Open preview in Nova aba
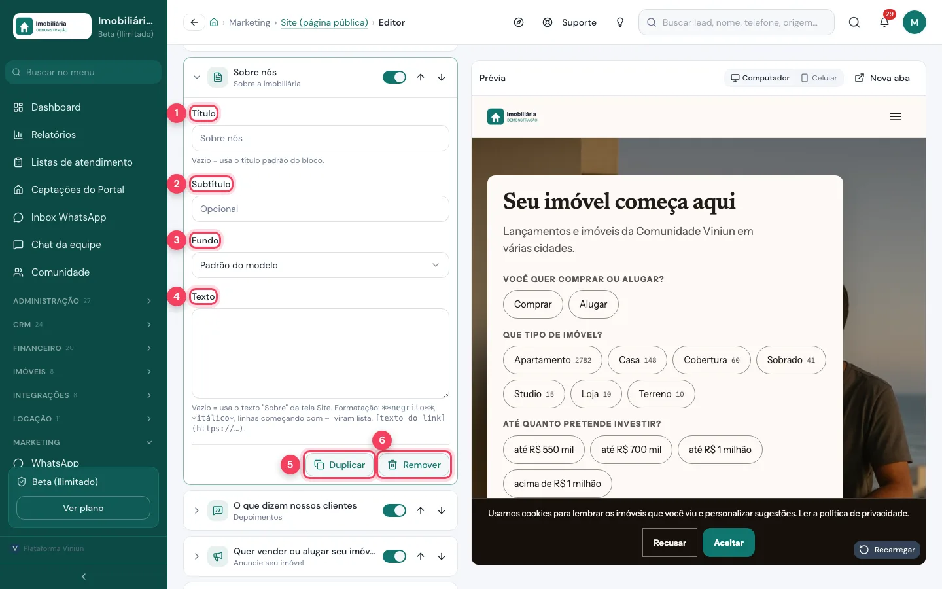Screen dimensions: 942x589 coord(882,78)
